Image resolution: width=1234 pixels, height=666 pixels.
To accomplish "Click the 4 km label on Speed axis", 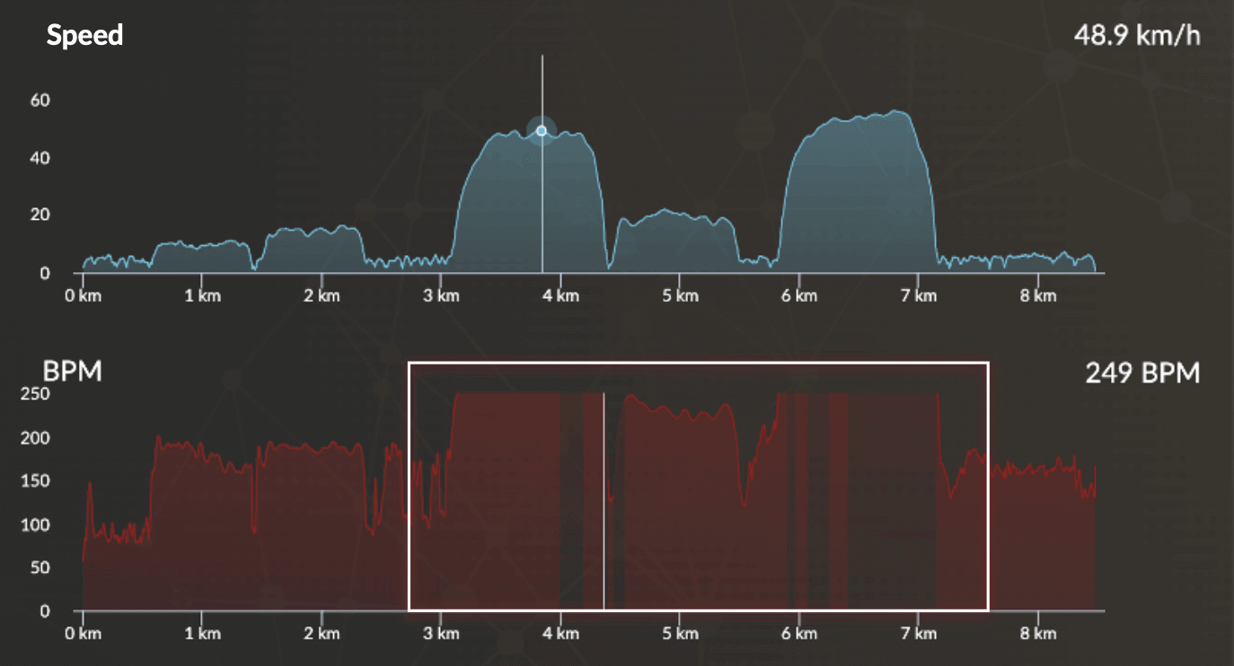I will (560, 295).
